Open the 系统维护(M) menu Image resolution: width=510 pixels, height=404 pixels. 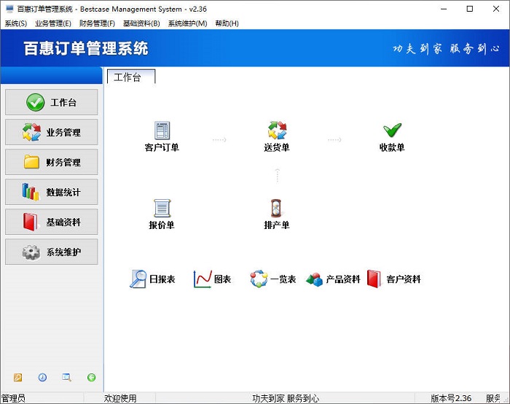coord(187,23)
